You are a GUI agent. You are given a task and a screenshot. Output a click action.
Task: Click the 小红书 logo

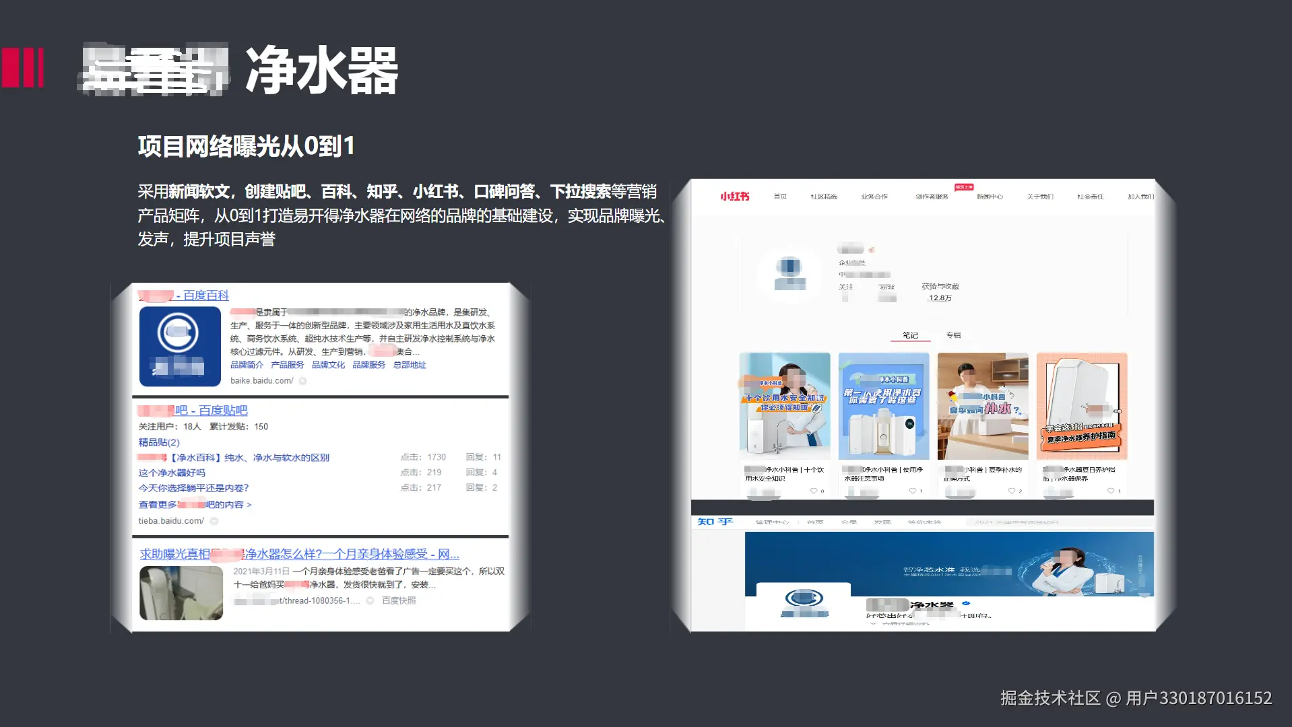point(734,197)
